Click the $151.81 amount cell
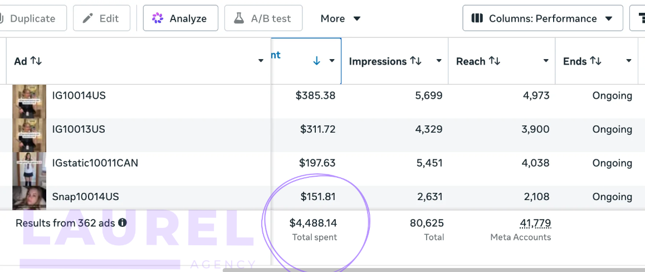The width and height of the screenshot is (645, 272). tap(317, 197)
